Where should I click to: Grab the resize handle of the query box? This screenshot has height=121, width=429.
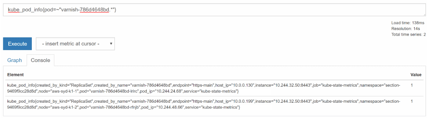(x=424, y=15)
